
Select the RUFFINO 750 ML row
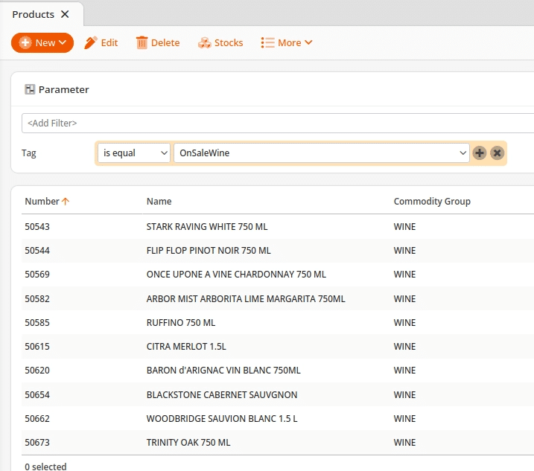tap(181, 323)
